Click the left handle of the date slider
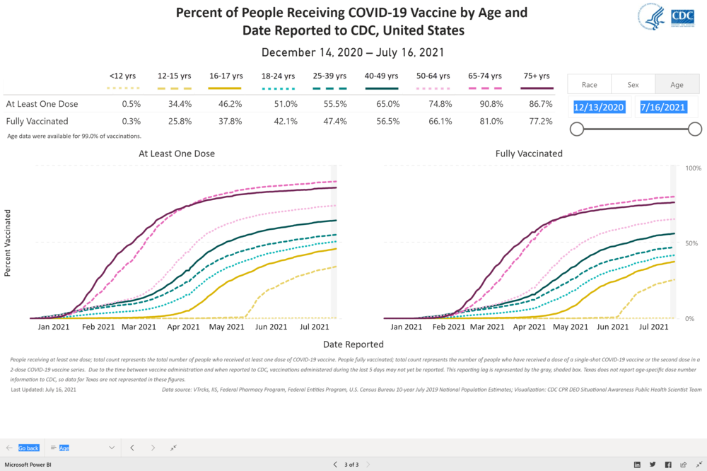 (x=577, y=129)
